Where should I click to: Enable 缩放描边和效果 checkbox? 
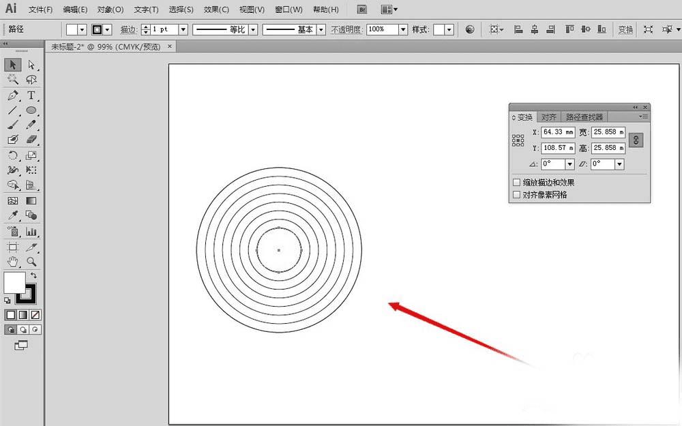pos(517,183)
